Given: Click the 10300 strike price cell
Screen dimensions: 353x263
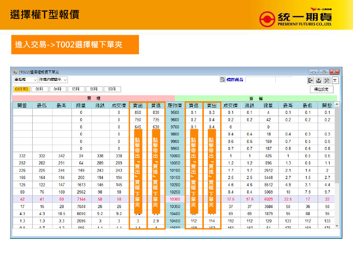Looking at the screenshot, I should point(175,199).
